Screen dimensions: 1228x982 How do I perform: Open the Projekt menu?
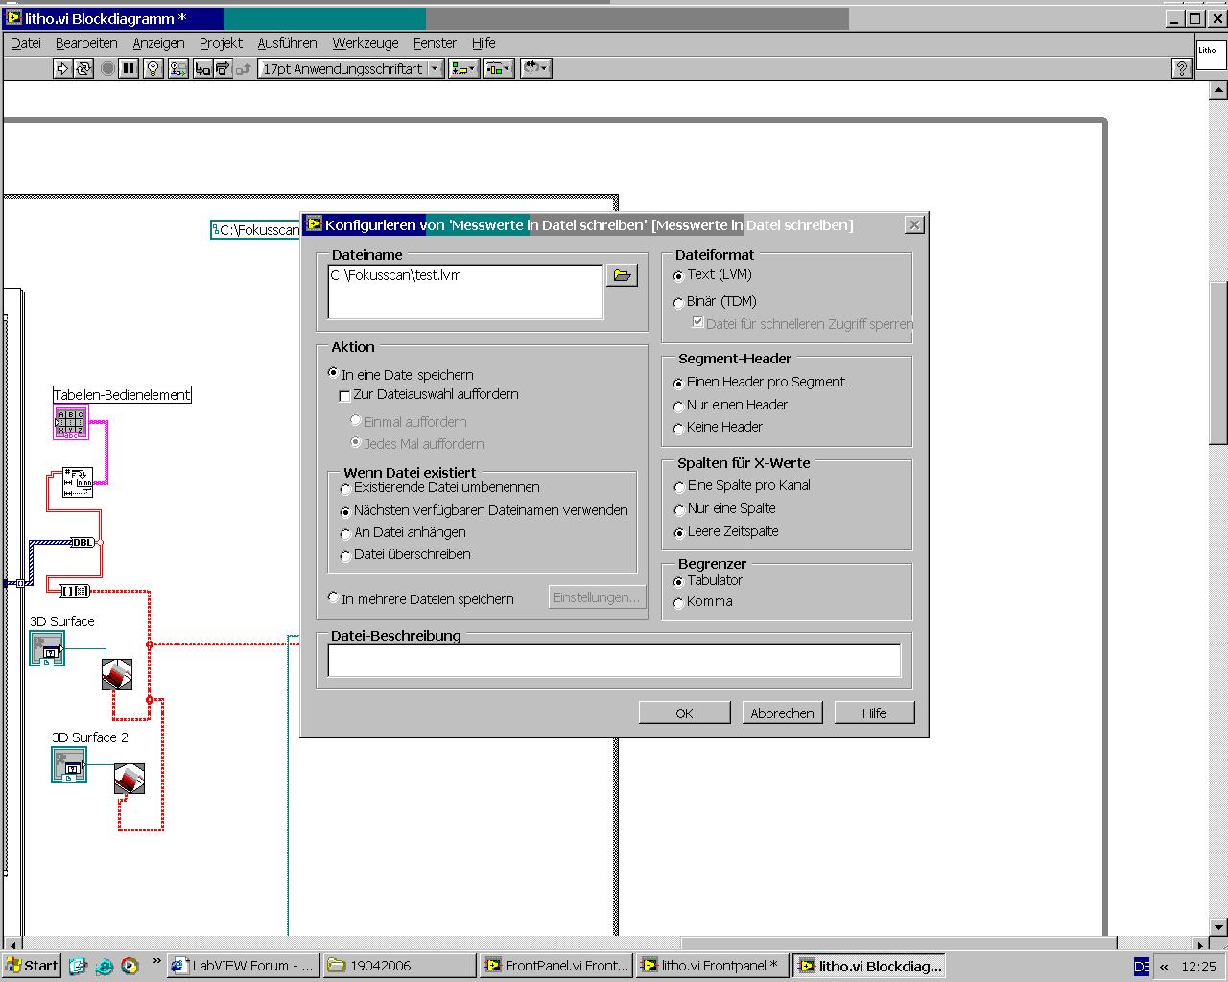[221, 43]
